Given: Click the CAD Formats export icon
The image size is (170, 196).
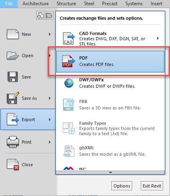Looking at the screenshot, I should (x=69, y=38).
